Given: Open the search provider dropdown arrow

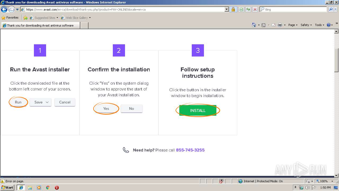Looking at the screenshot, I should [336, 9].
